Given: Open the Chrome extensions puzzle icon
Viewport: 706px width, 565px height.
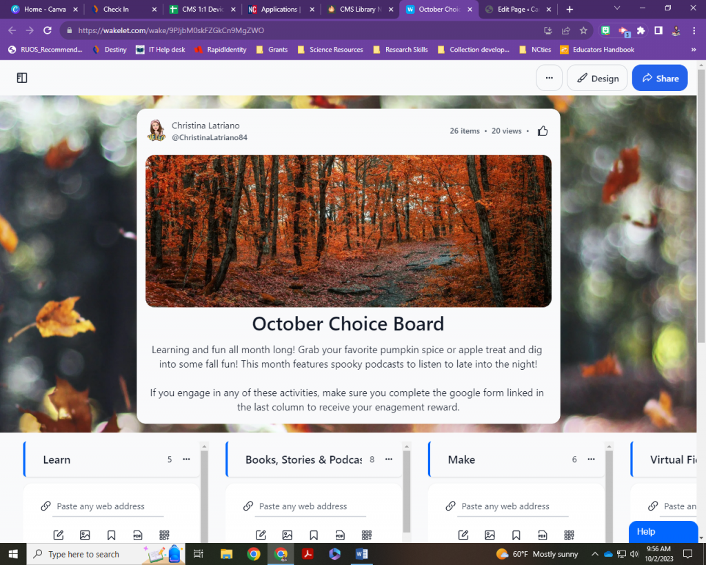Looking at the screenshot, I should [641, 30].
